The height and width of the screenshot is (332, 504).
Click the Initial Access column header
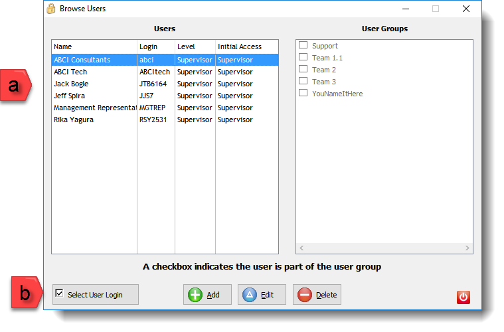pyautogui.click(x=246, y=46)
